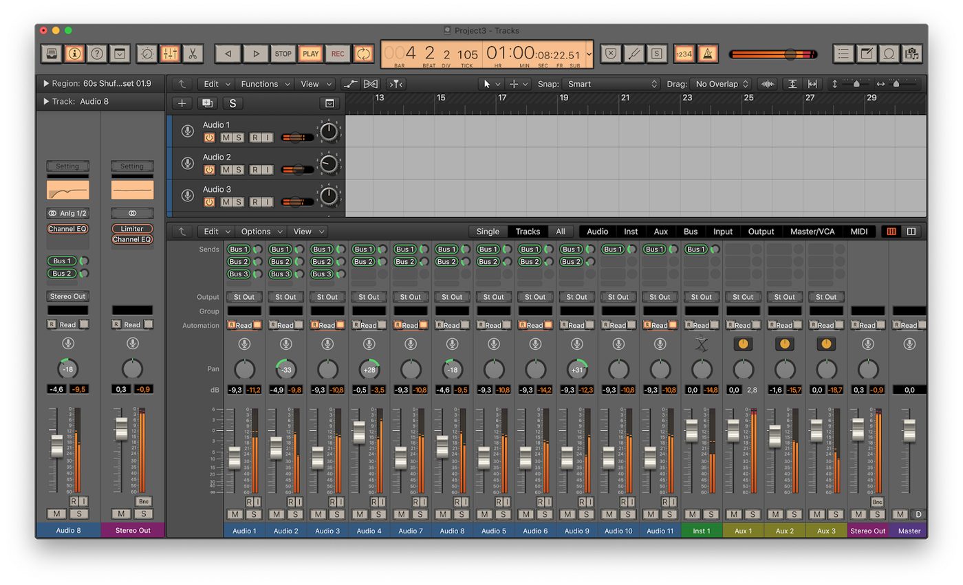Screen dimensions: 963x585
Task: Expand the Track Audio 8 disclosure triangle
Action: coord(46,101)
